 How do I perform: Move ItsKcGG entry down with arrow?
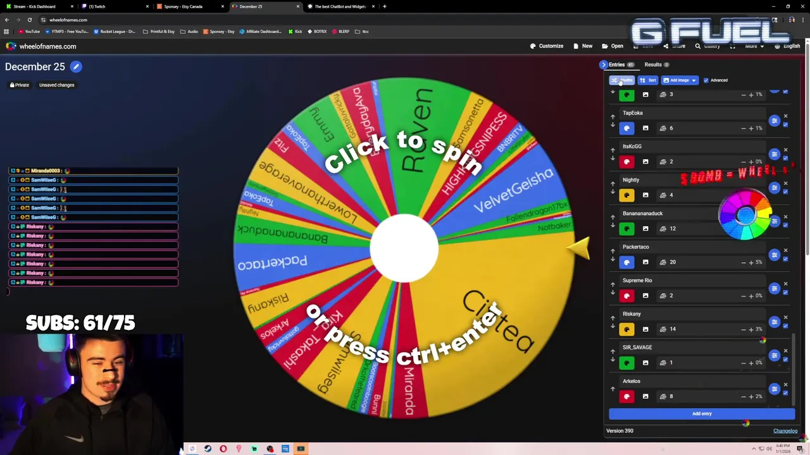click(x=613, y=159)
